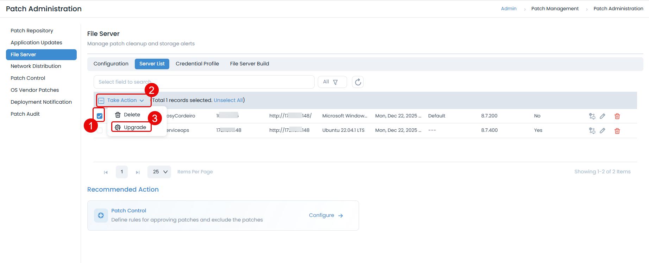Expand the 25 items per page dropdown
Screen dimensions: 649x263
(159, 172)
